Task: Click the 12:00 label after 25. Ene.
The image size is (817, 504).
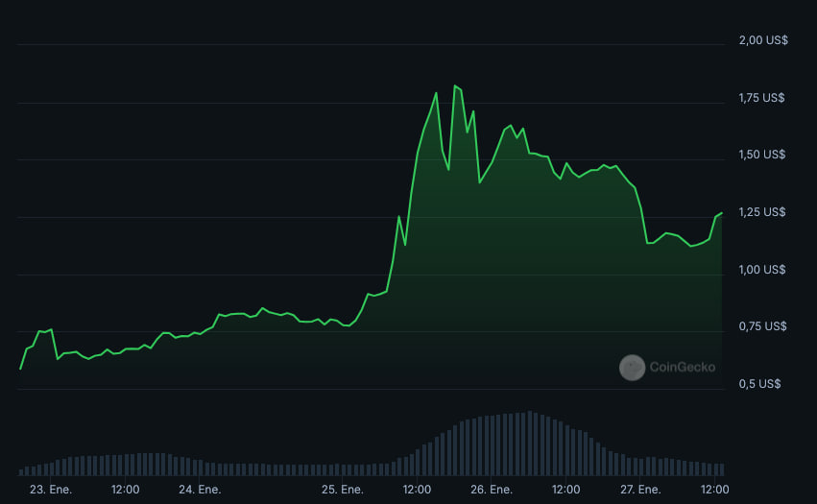Action: pyautogui.click(x=417, y=490)
